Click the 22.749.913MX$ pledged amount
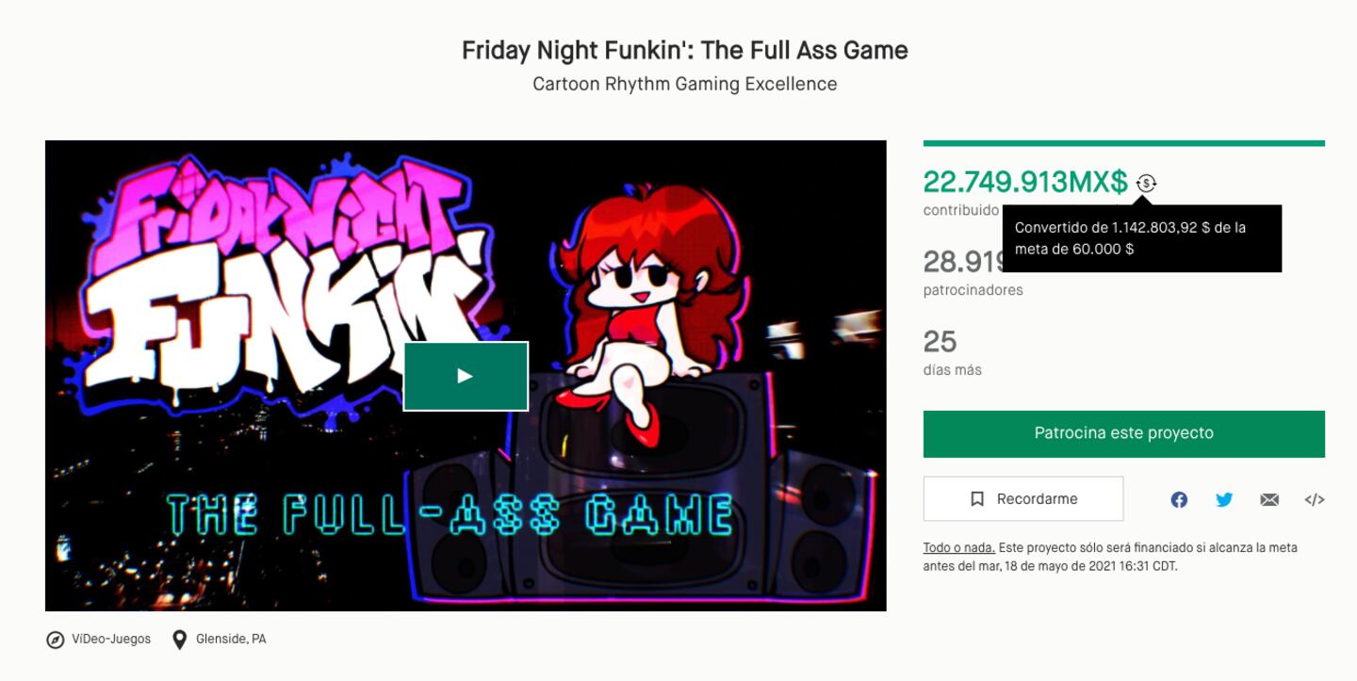Viewport: 1357px width, 681px height. 1025,182
